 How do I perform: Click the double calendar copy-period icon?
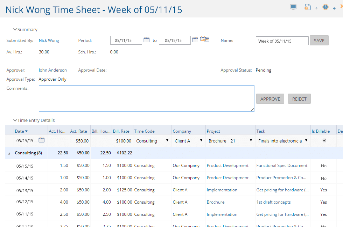204,39
